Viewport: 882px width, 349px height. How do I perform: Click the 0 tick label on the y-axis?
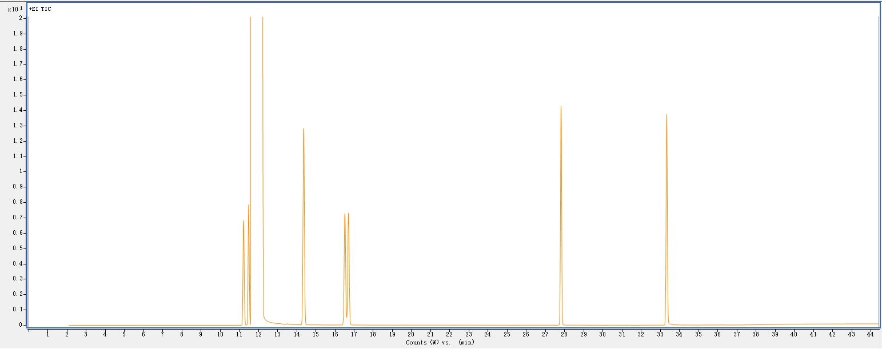(x=21, y=324)
